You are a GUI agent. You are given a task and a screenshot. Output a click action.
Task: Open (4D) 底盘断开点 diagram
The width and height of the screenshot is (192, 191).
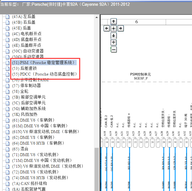point(27,40)
